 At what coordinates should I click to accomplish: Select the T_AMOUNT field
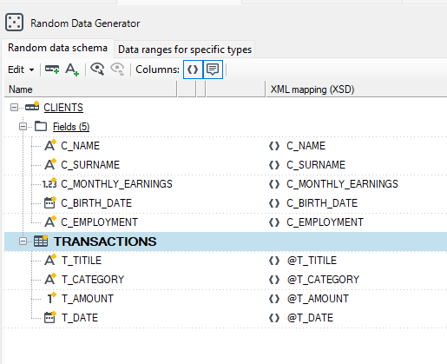tap(88, 299)
